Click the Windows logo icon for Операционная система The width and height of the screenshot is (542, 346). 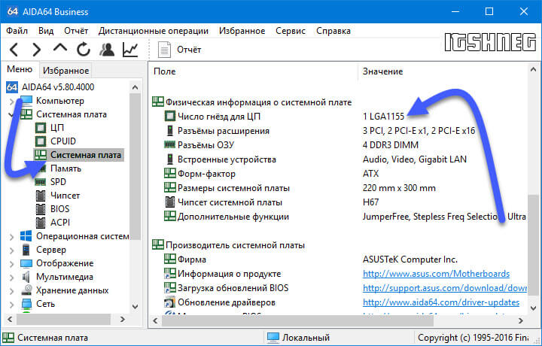point(26,236)
